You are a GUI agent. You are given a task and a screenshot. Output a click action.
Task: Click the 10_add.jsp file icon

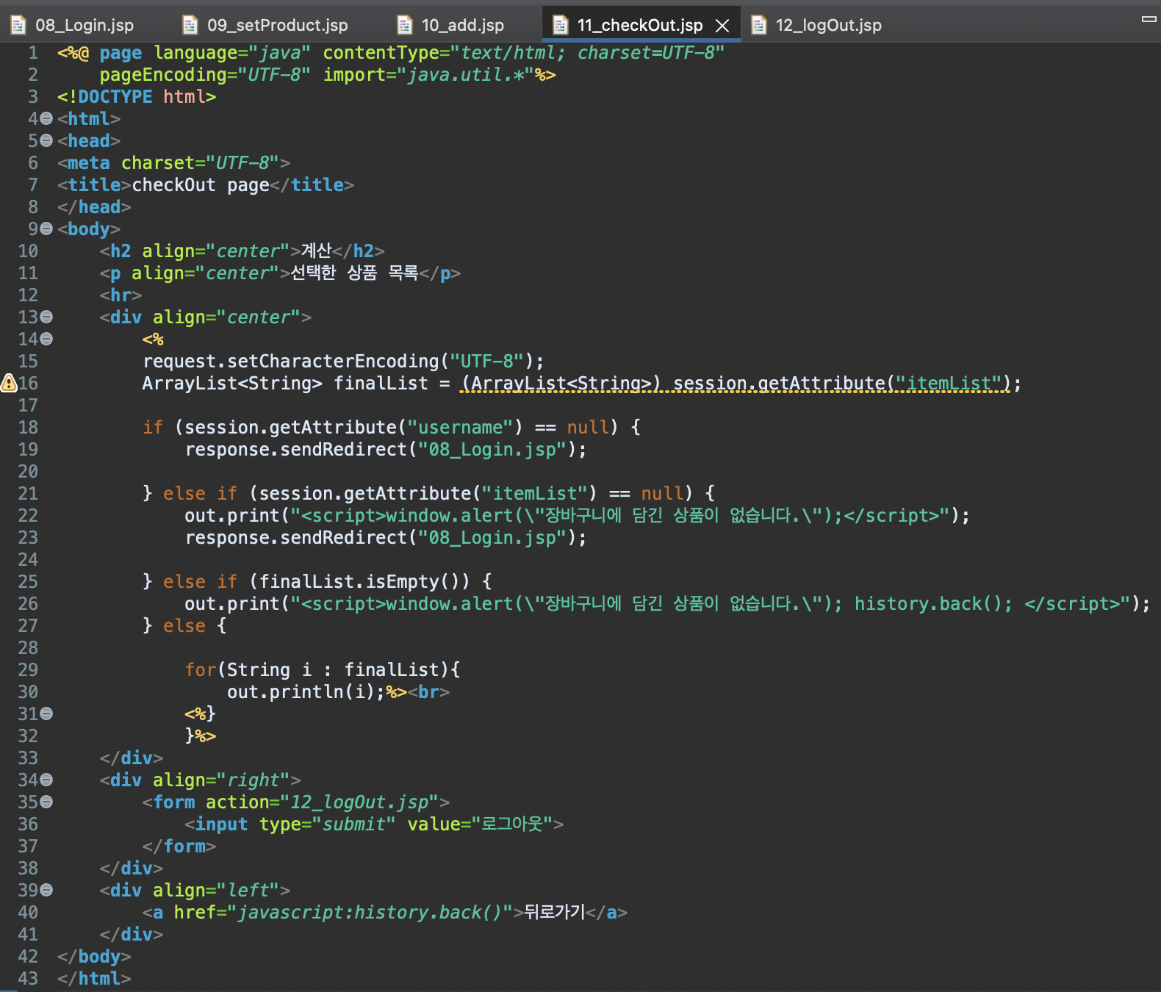coord(405,25)
